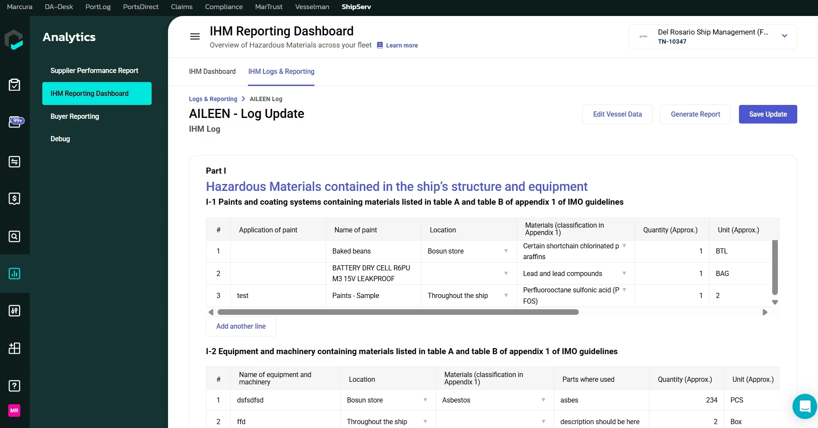Click the left arrow of horizontal scrollbar
This screenshot has width=818, height=428.
click(x=211, y=312)
